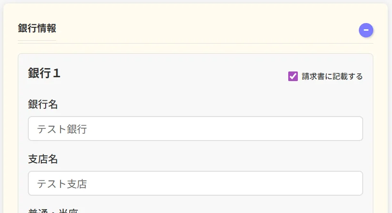Click the テスト支店 placeholder text
Screen dimensions: 392x213
pyautogui.click(x=62, y=183)
